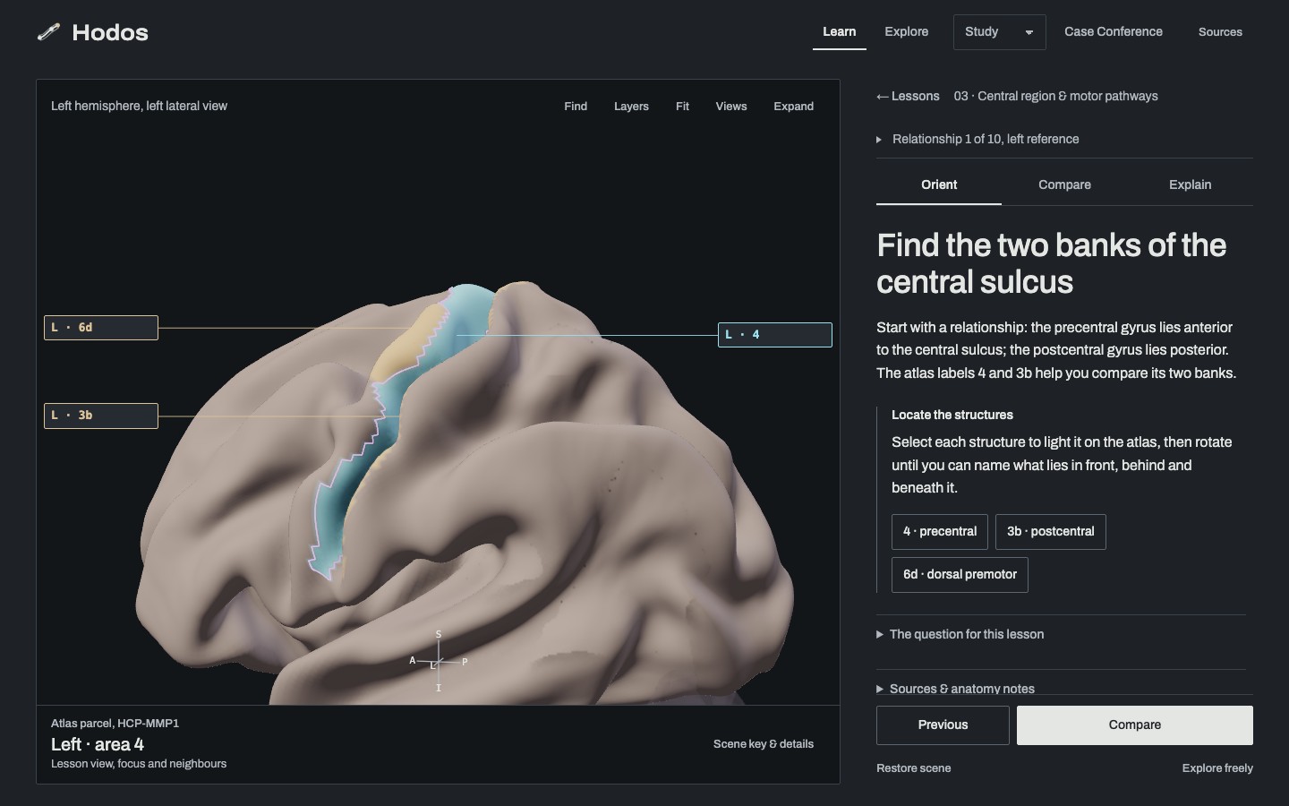Open the Sources page
The height and width of the screenshot is (806, 1289).
[x=1220, y=32]
